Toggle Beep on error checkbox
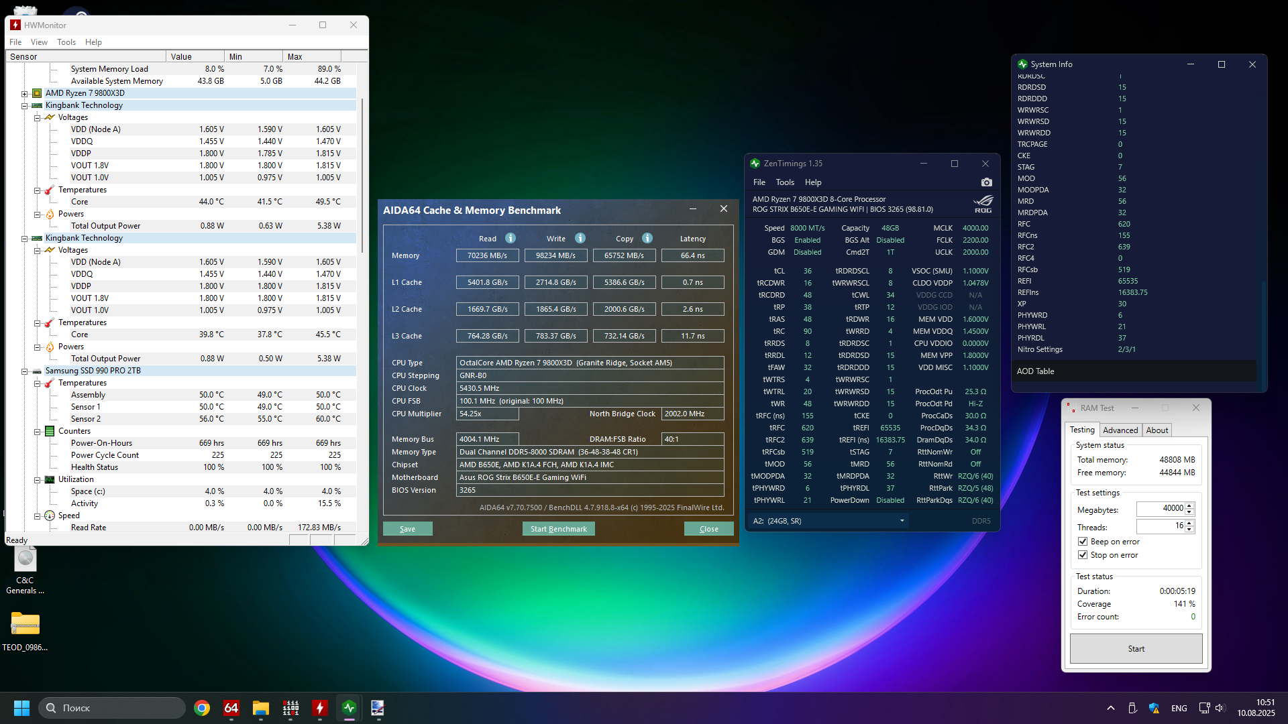Viewport: 1288px width, 724px height. (x=1082, y=542)
